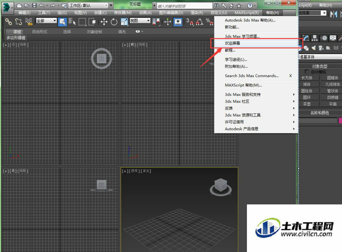342x252 pixels.
Task: Open the 修改器(M) menu
Action: 123,13
